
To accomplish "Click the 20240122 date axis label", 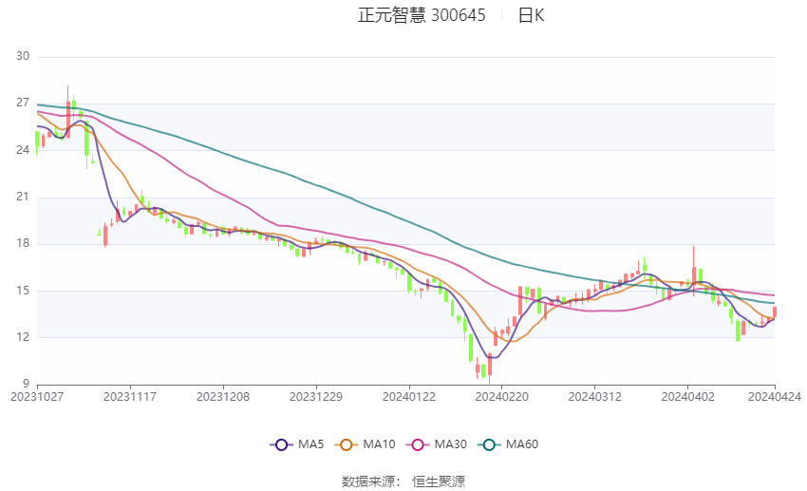I will [409, 397].
